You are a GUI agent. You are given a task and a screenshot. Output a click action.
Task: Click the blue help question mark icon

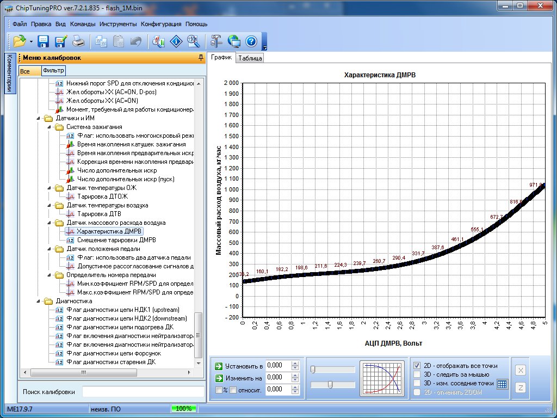251,41
